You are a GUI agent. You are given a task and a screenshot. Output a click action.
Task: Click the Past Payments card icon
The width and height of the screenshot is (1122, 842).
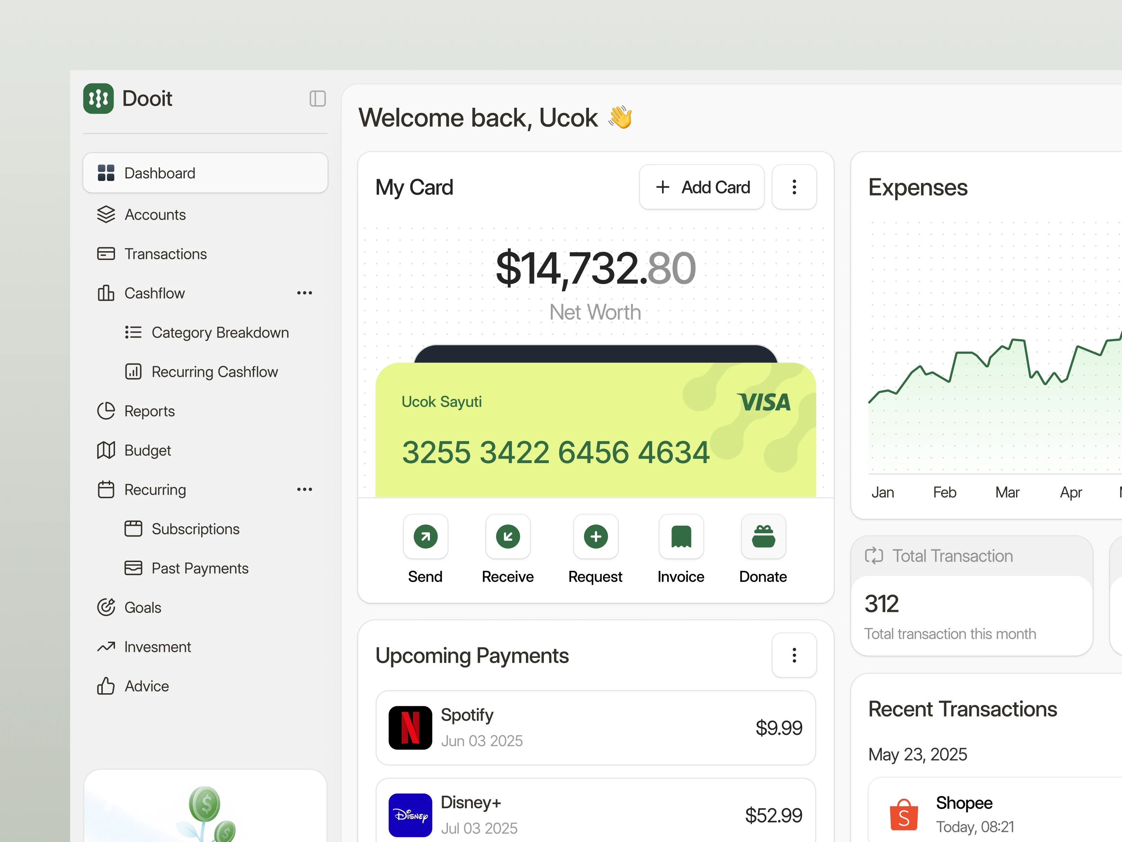point(133,568)
